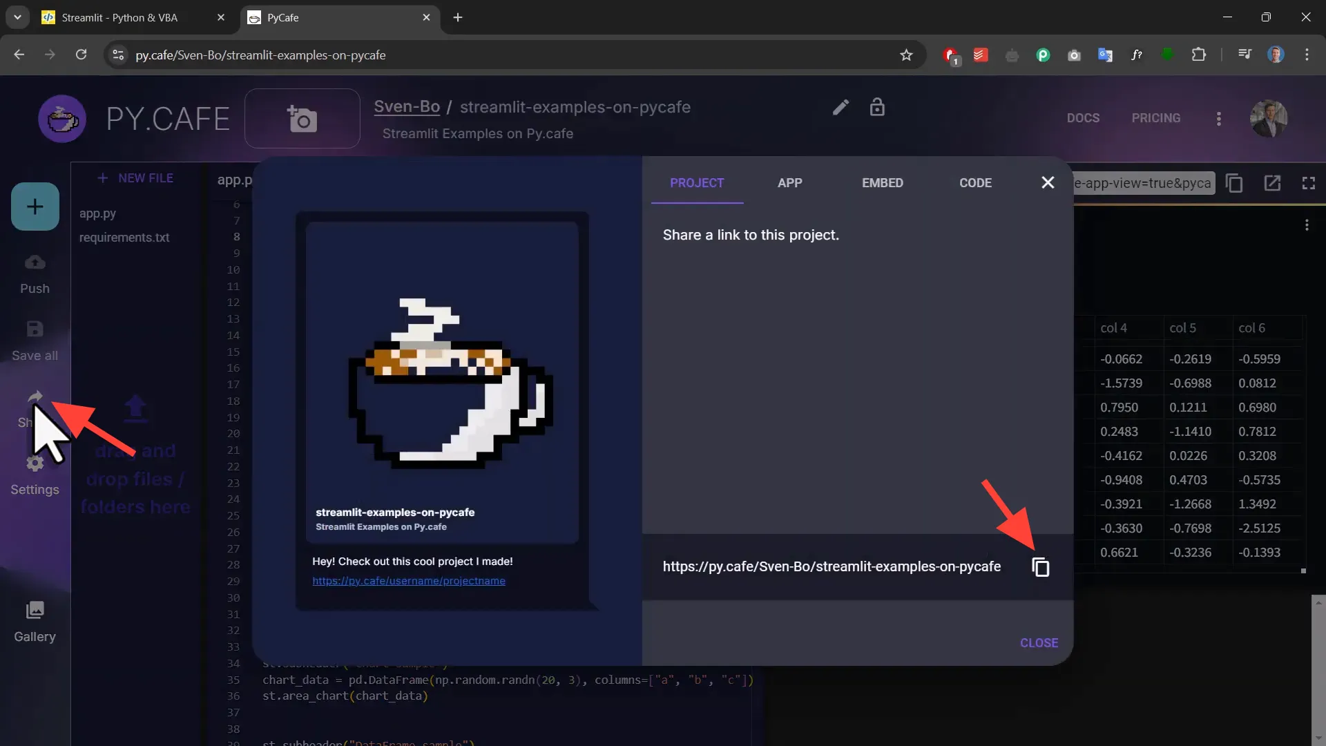Image resolution: width=1326 pixels, height=746 pixels.
Task: Change project image via the camera icon
Action: click(302, 117)
